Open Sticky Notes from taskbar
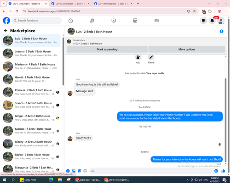230x183 pixels. [x=28, y=180]
